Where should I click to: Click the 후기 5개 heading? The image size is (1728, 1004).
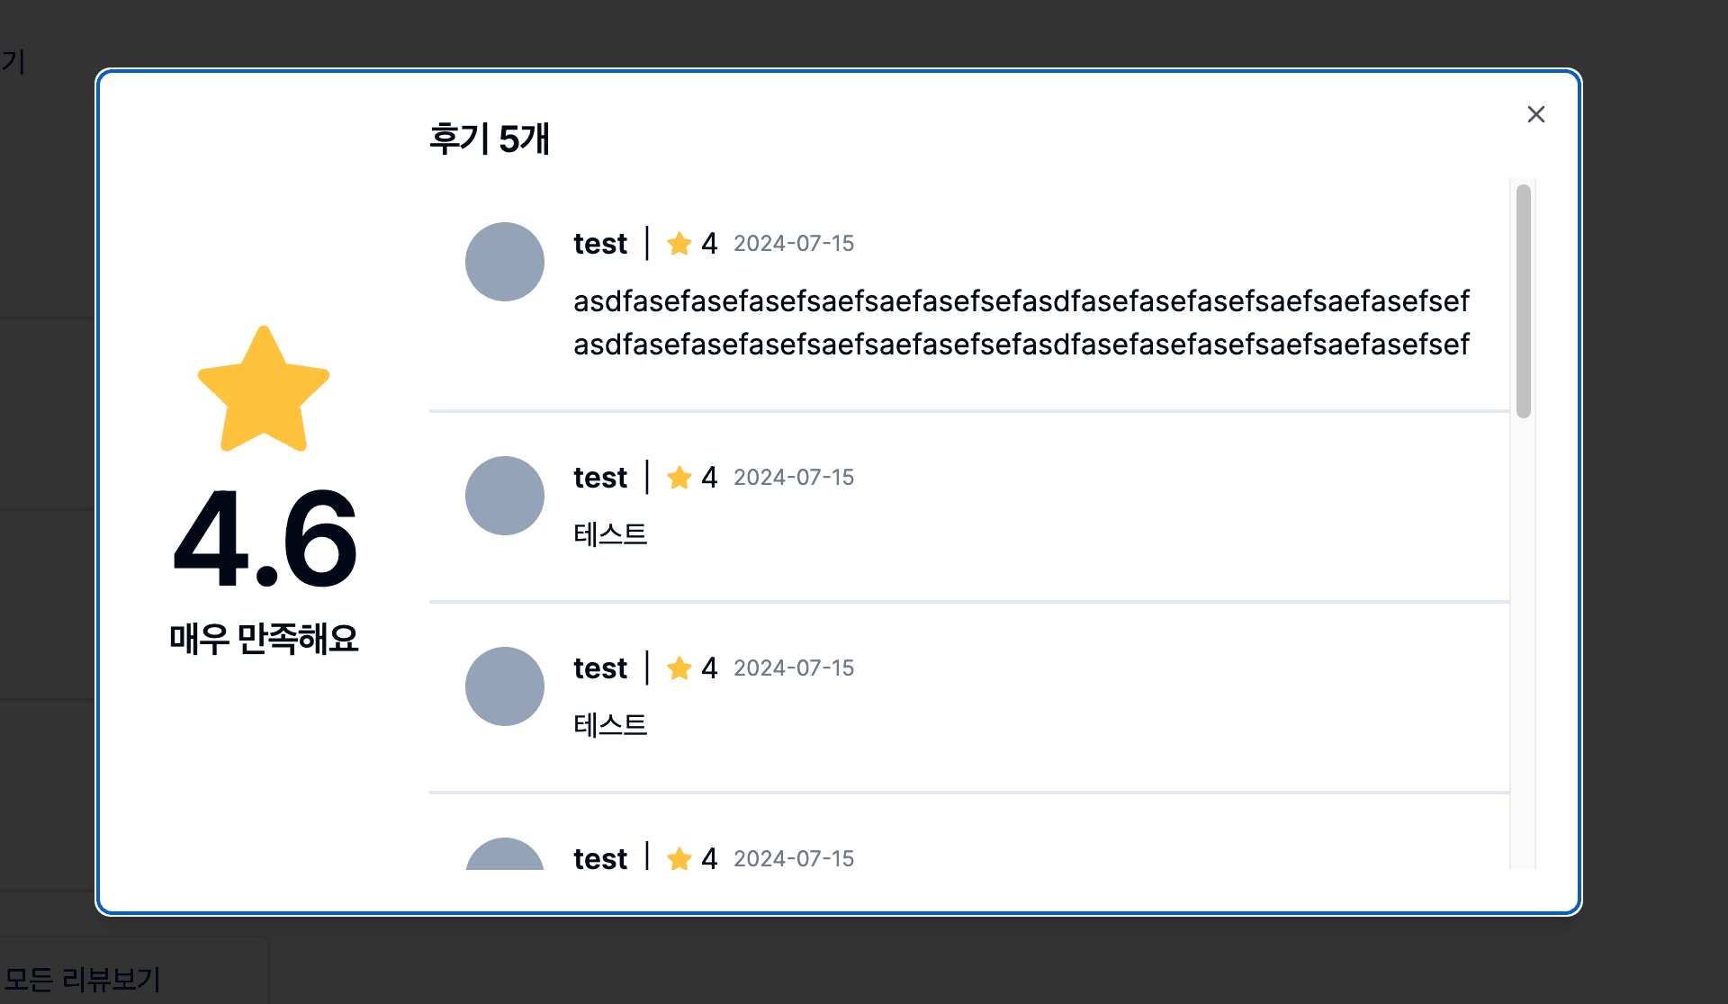(x=490, y=139)
